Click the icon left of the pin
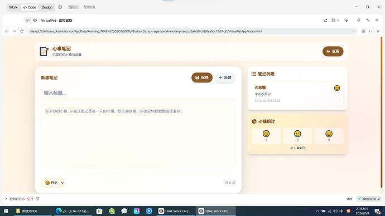385x216 pixels. (x=346, y=21)
